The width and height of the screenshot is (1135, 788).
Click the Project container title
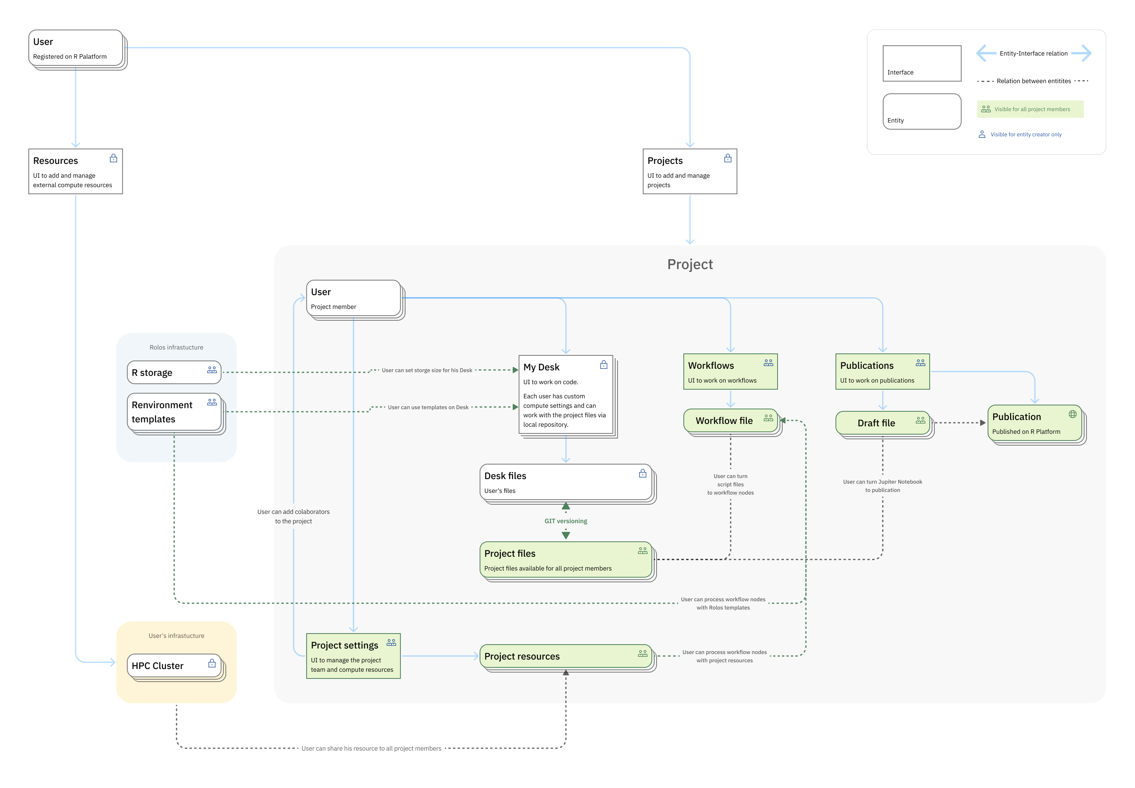[x=690, y=264]
